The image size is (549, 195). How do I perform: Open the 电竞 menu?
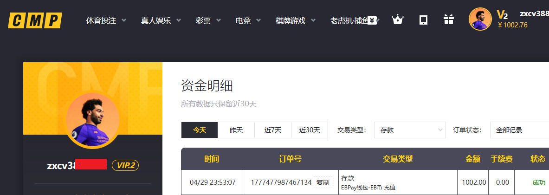click(x=243, y=20)
